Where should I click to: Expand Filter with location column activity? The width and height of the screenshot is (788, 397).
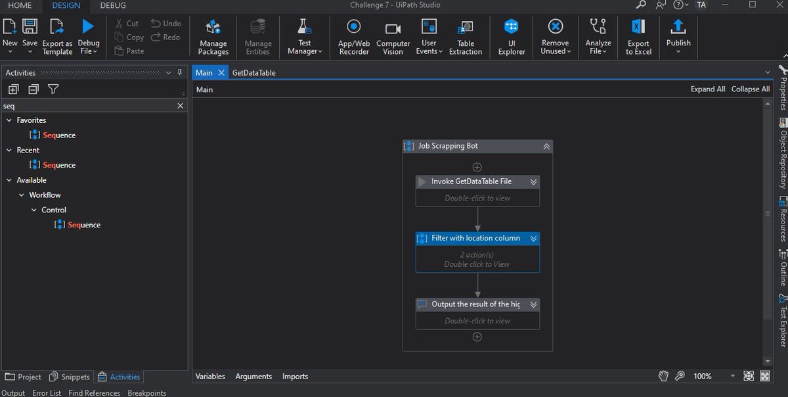[534, 239]
